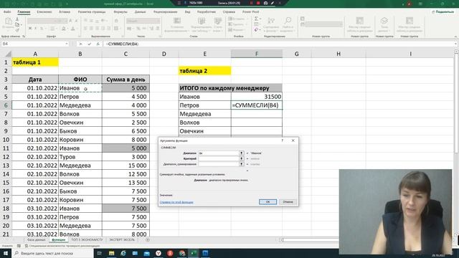This screenshot has width=459, height=258.
Task: Switch to the ЭКСПЕРТ ЭКСЕЛЬ sheet tab
Action: pyautogui.click(x=122, y=240)
